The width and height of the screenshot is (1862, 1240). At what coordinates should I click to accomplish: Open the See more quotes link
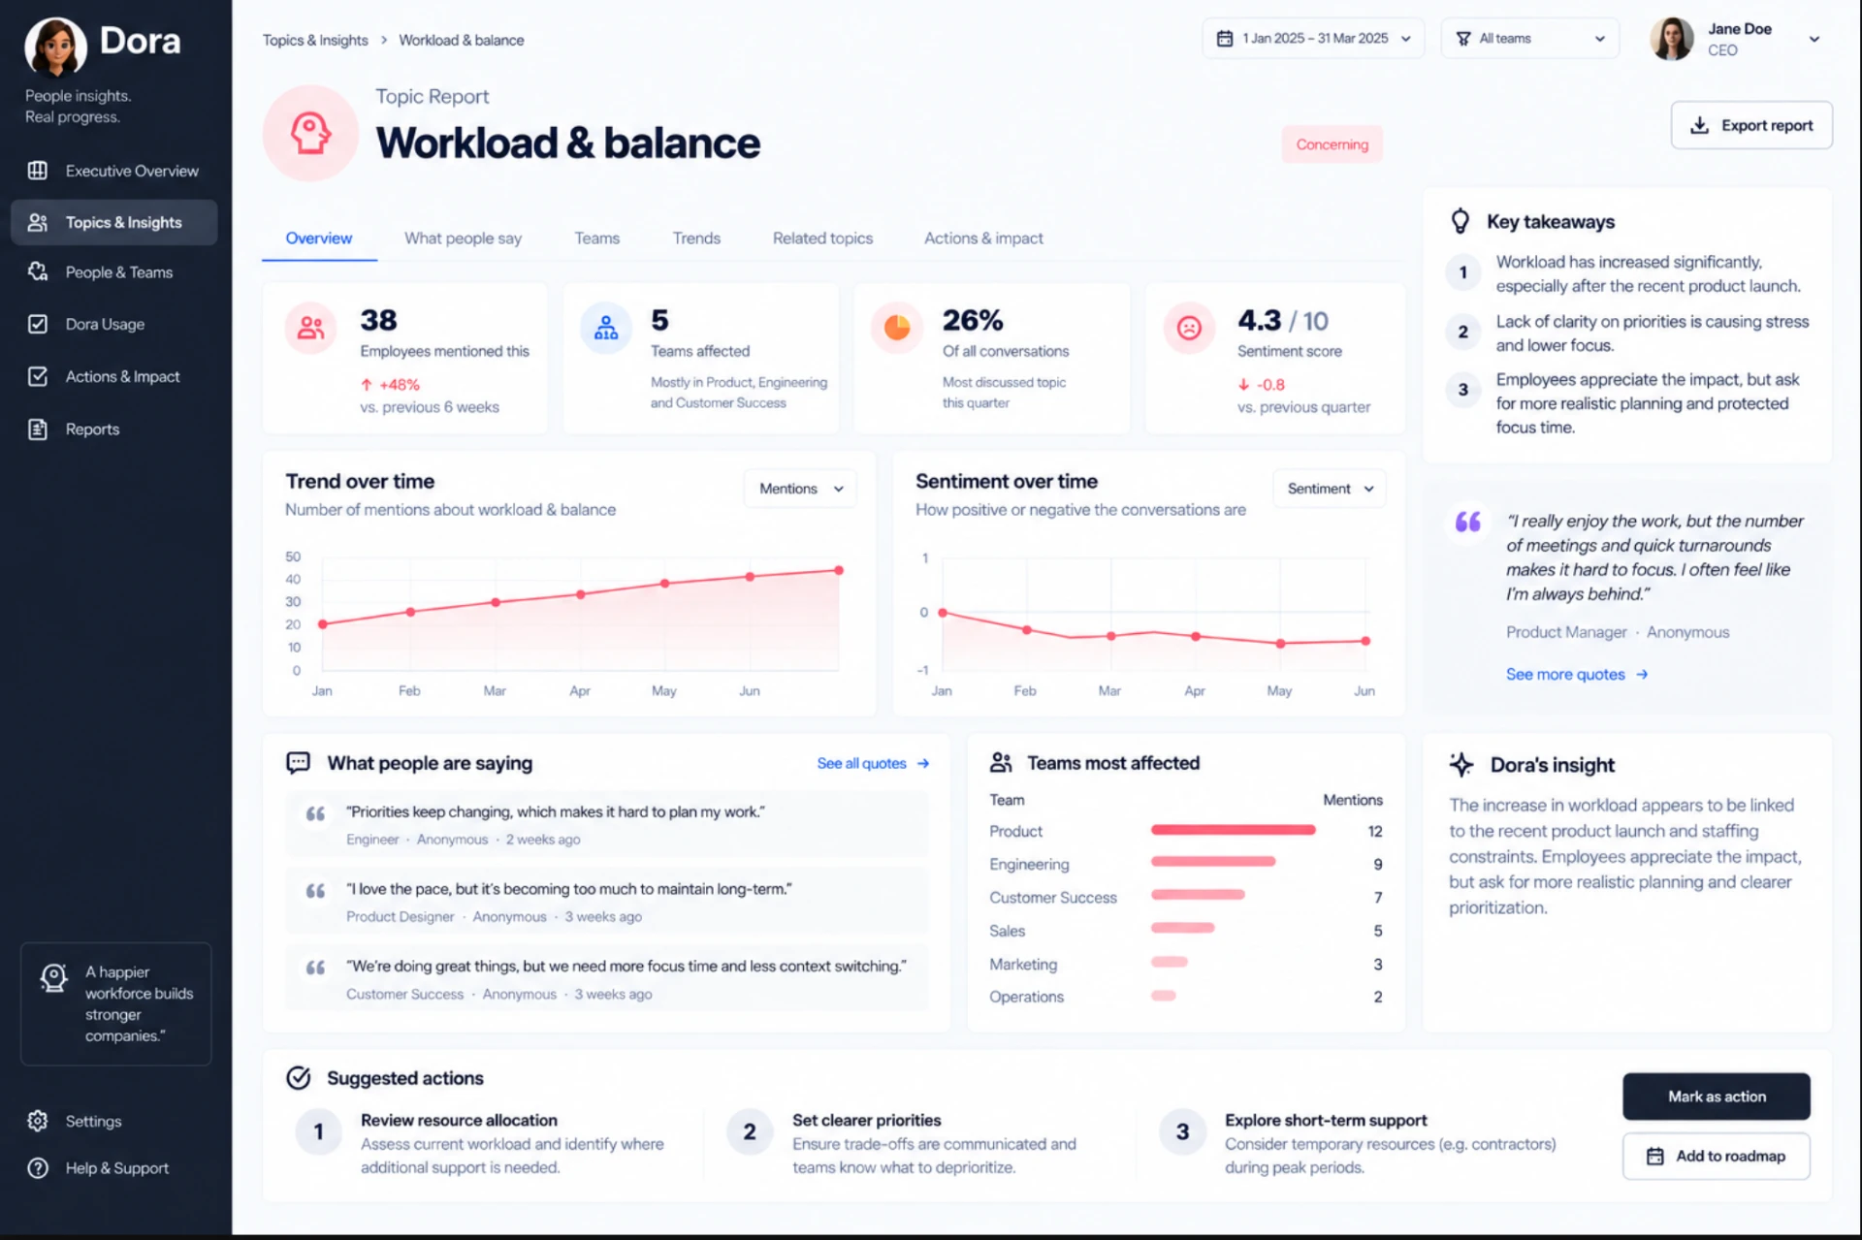pyautogui.click(x=1577, y=674)
